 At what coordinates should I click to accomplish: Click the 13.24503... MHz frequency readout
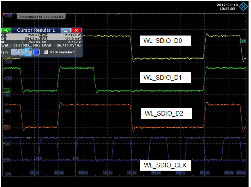[x=27, y=45]
